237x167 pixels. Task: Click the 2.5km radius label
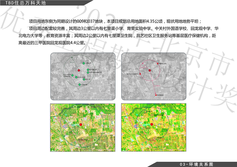159,124
